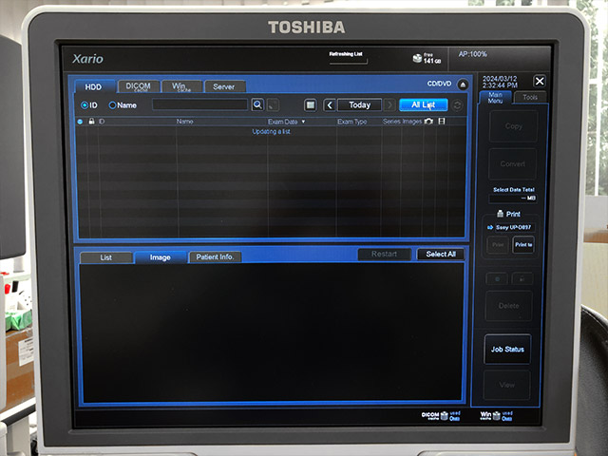Go to previous day arrow
This screenshot has height=456, width=608.
[x=330, y=104]
